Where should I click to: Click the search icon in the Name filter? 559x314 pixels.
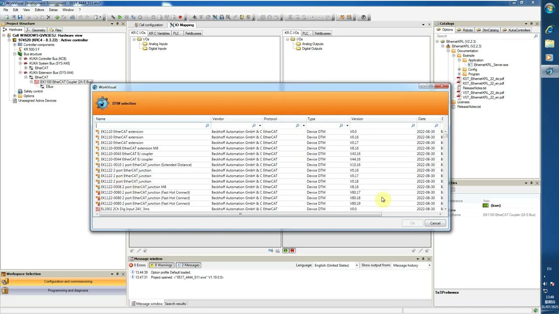(207, 126)
